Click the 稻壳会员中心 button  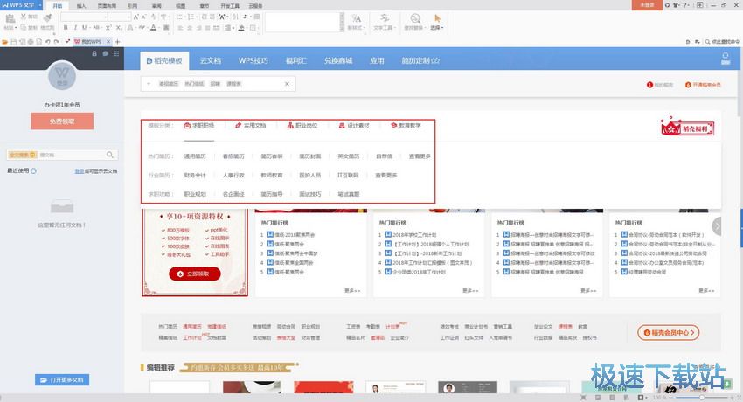tap(669, 332)
